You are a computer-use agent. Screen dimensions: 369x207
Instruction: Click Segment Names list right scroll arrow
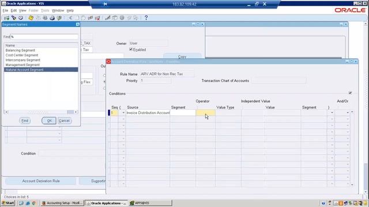[x=76, y=112]
